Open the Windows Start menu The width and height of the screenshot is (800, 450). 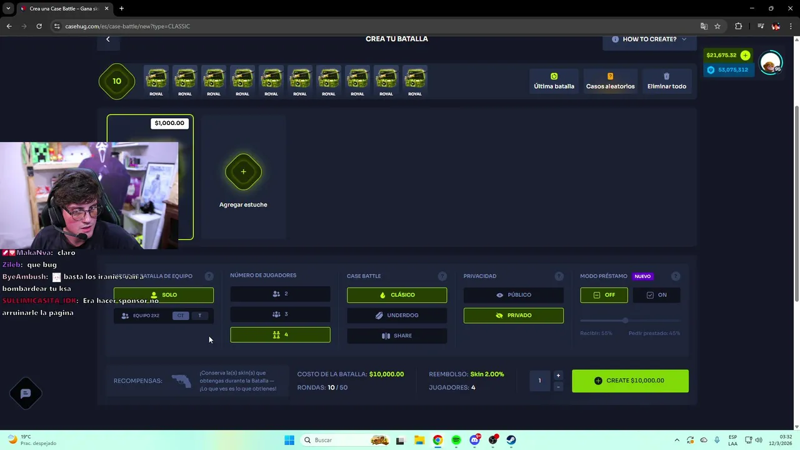(289, 440)
